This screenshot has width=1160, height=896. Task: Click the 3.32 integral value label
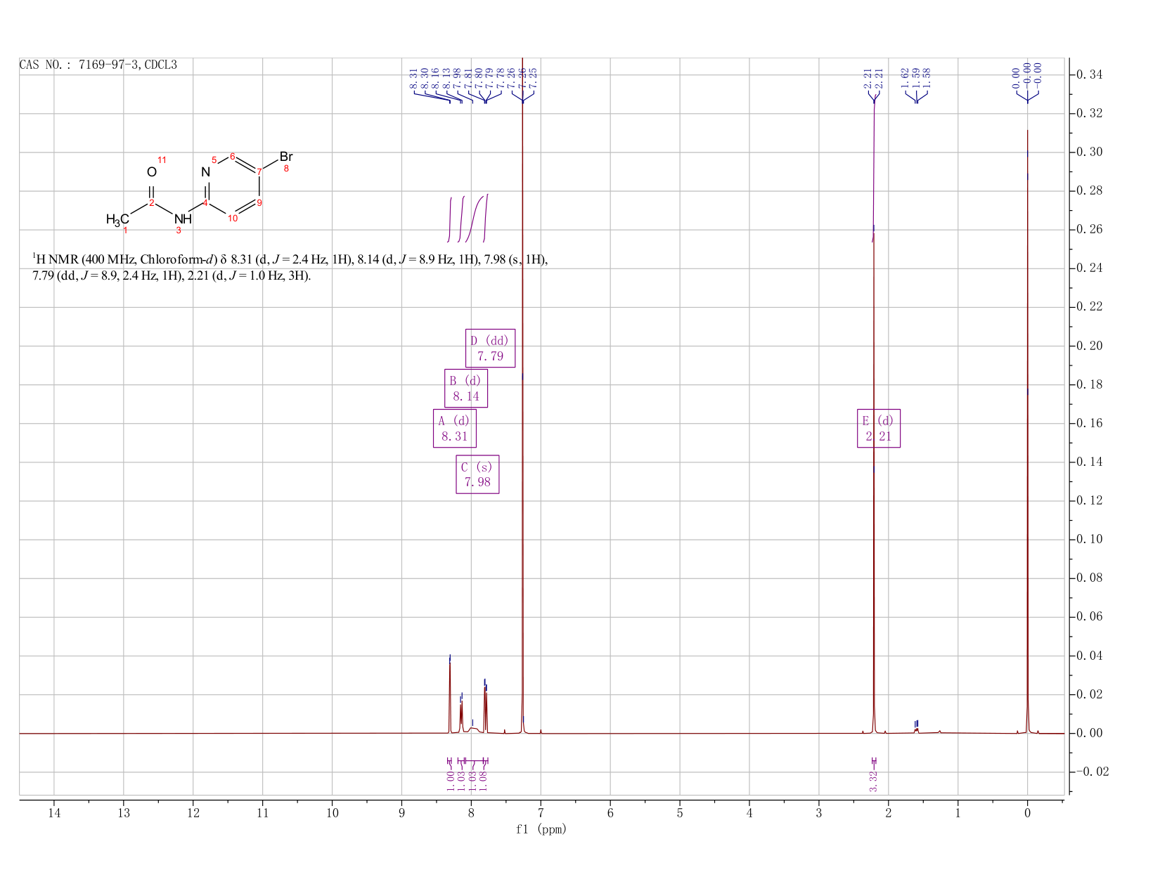click(873, 780)
